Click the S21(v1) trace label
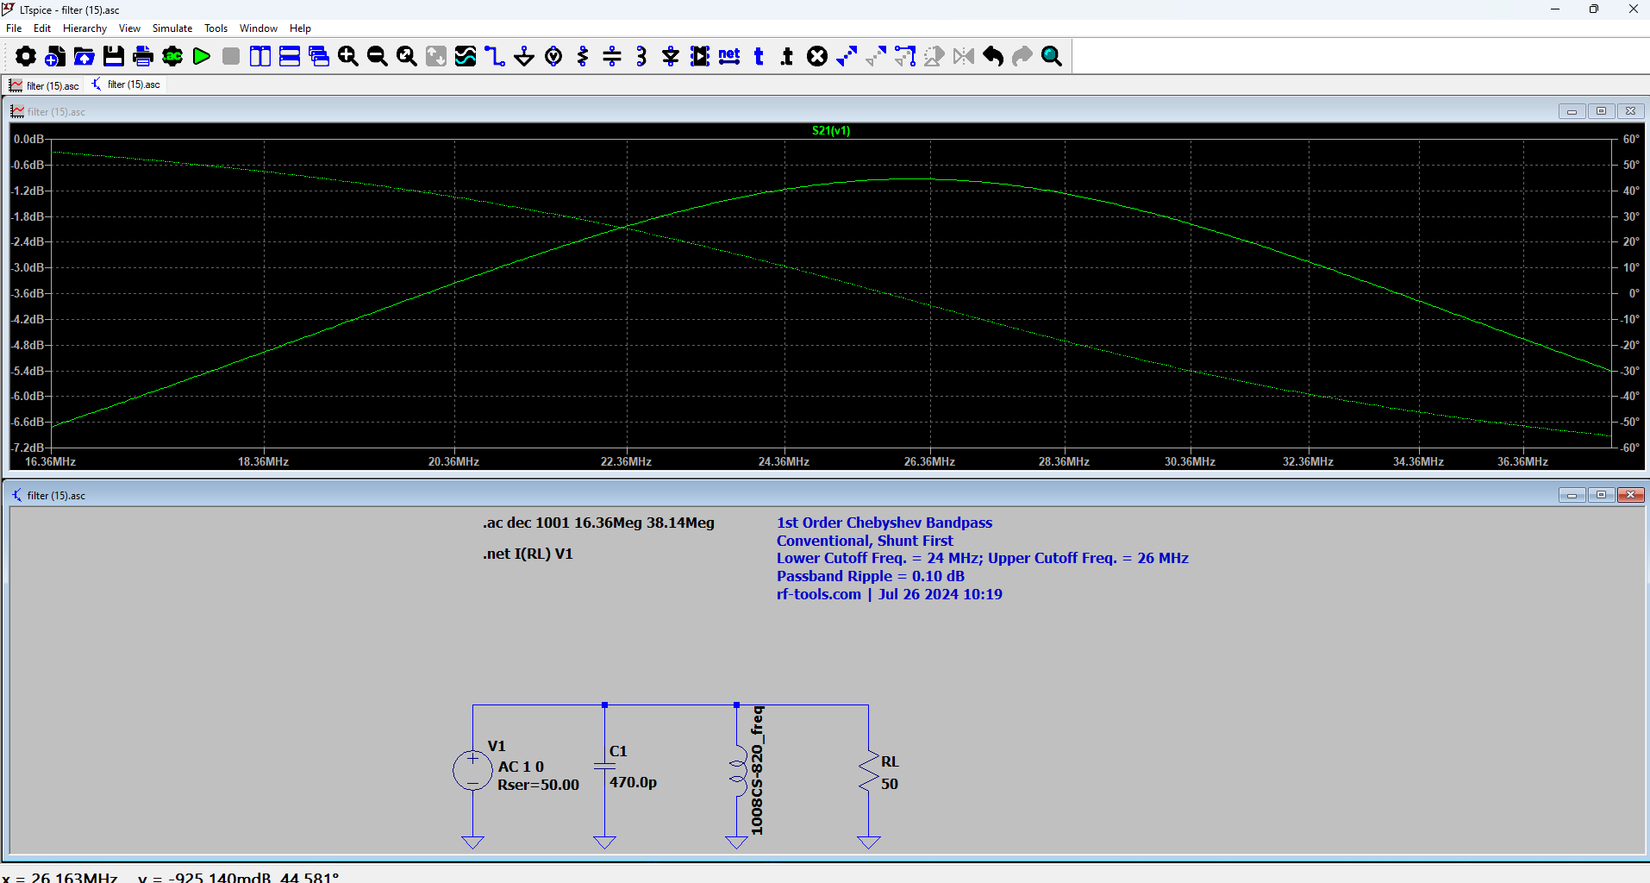 point(831,130)
